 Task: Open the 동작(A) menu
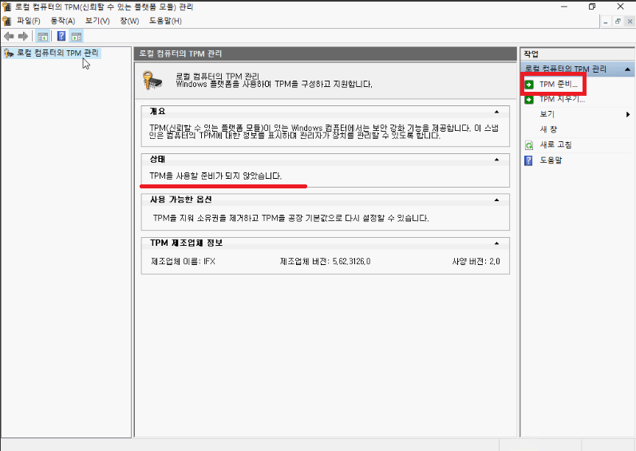tap(62, 21)
